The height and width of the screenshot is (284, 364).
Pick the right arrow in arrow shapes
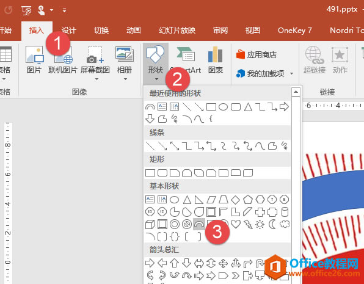pos(150,263)
